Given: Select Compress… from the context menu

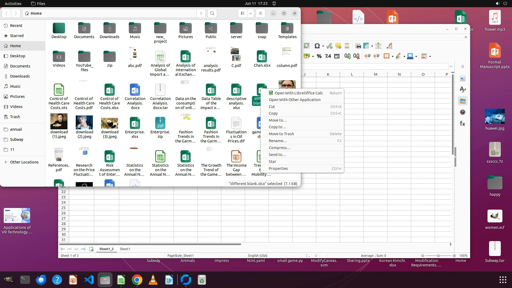Looking at the screenshot, I should point(279,148).
